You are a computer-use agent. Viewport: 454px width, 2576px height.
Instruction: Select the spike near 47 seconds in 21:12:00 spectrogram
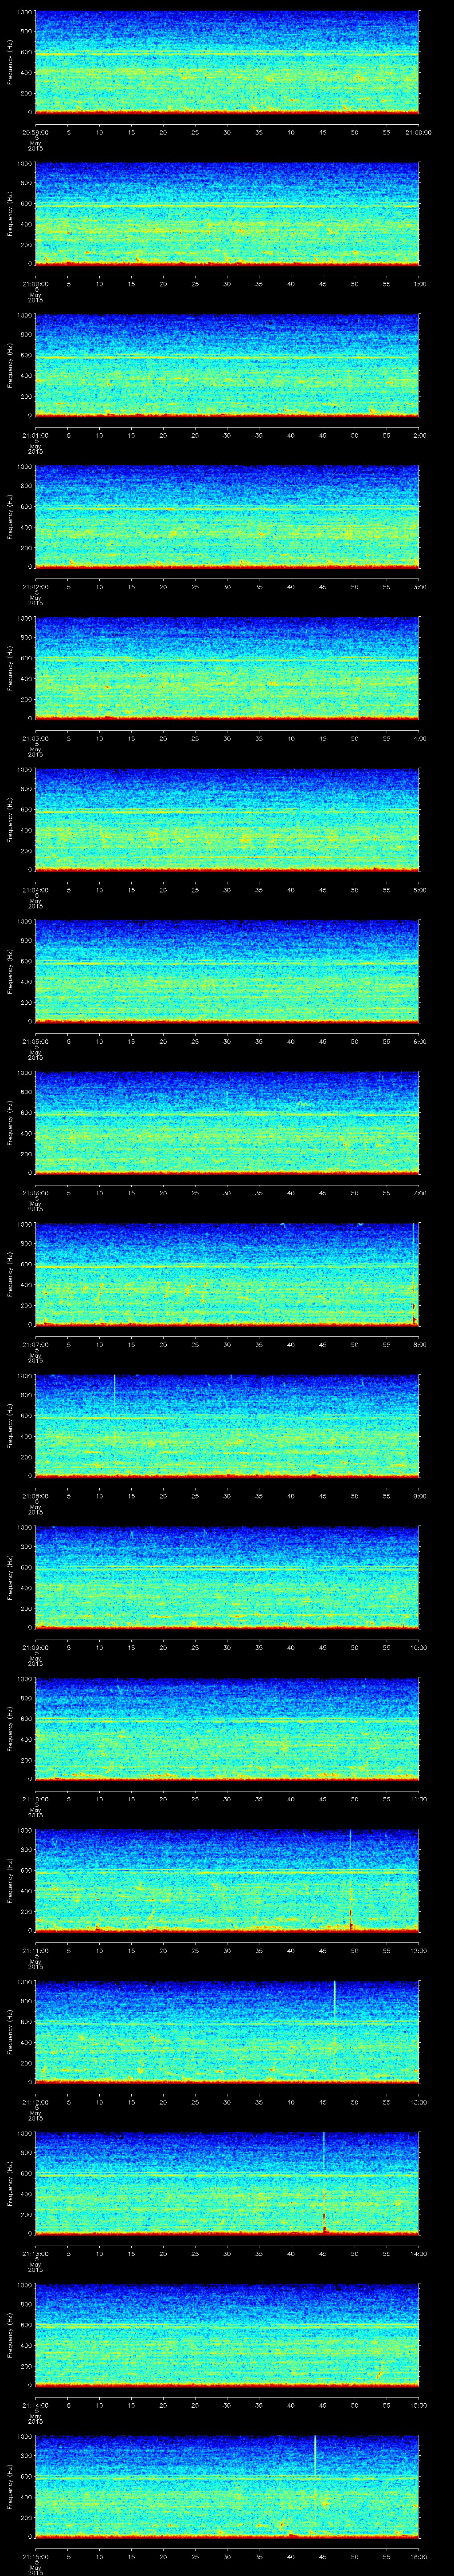[x=334, y=2000]
